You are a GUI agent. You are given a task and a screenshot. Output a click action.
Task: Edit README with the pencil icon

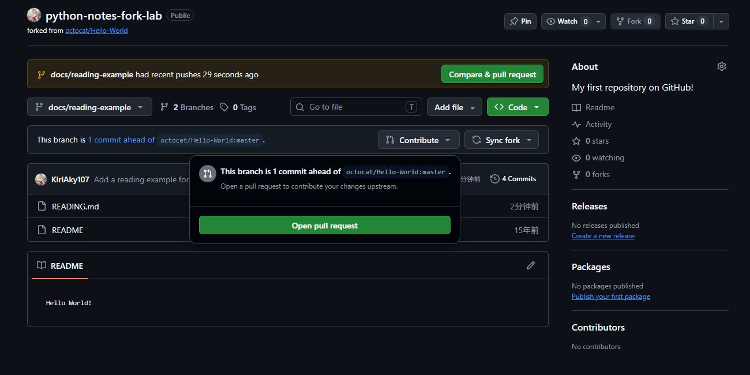pos(531,265)
